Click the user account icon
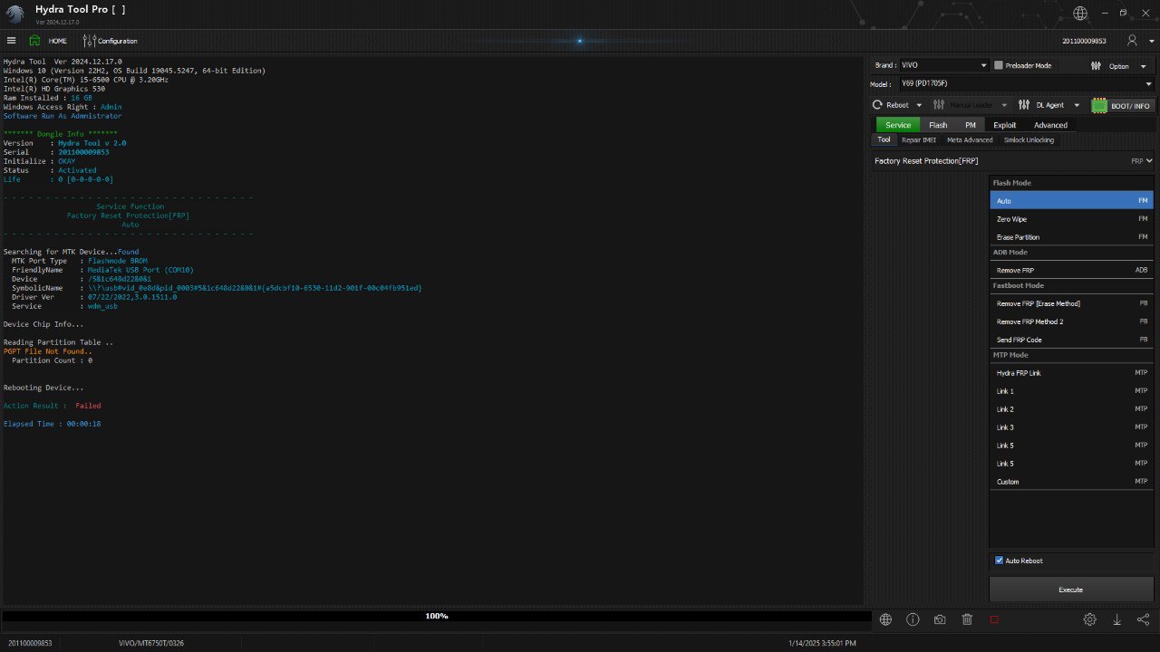Screen dimensions: 1160x652 coord(1132,41)
